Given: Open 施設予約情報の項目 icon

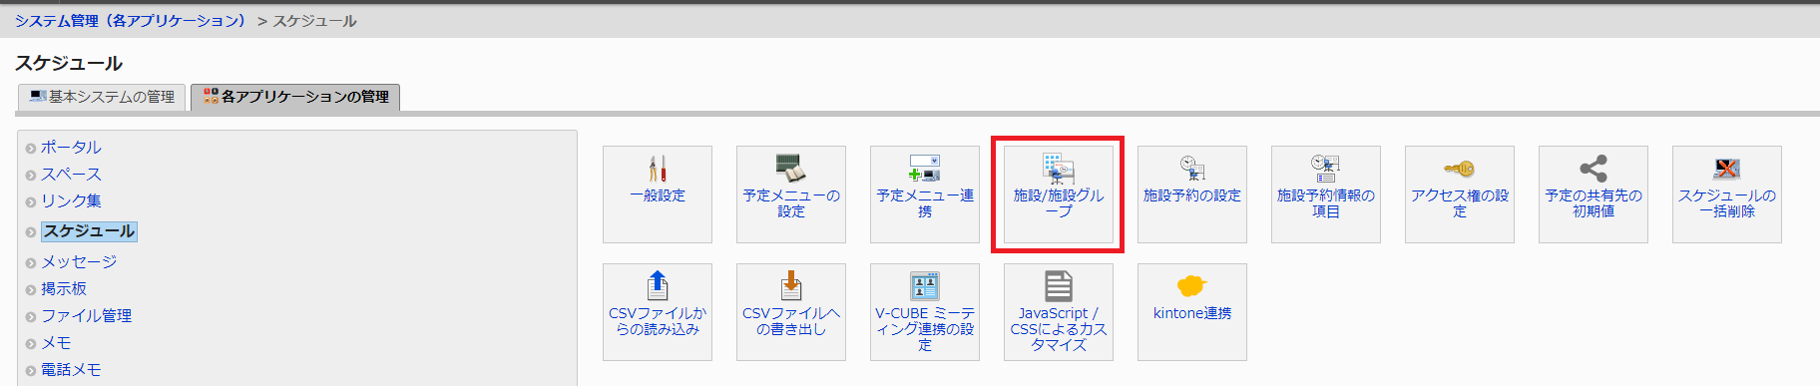Looking at the screenshot, I should [1326, 168].
